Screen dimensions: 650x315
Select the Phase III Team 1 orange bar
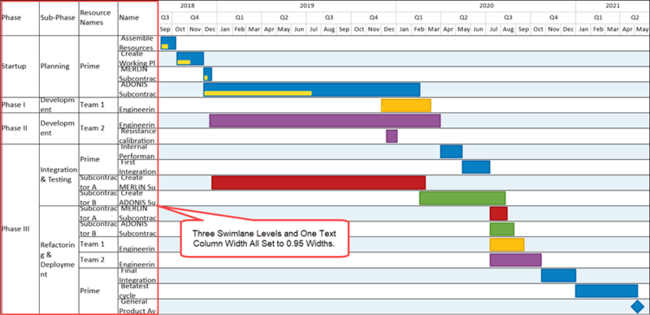507,244
